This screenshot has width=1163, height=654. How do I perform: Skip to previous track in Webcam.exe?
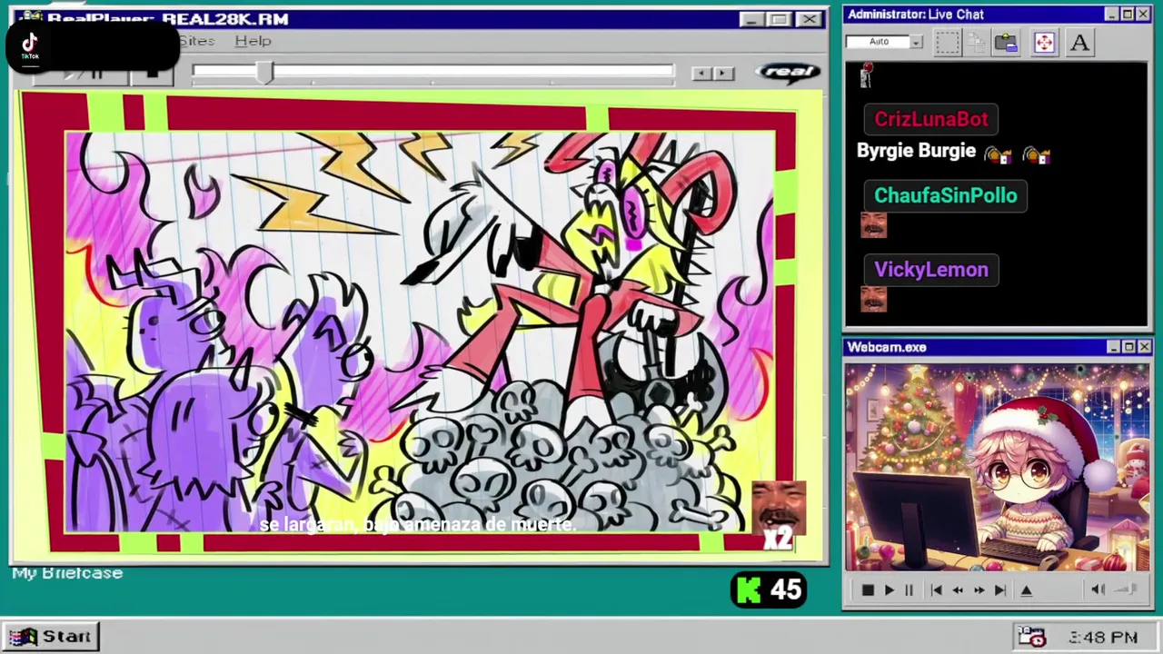point(936,590)
